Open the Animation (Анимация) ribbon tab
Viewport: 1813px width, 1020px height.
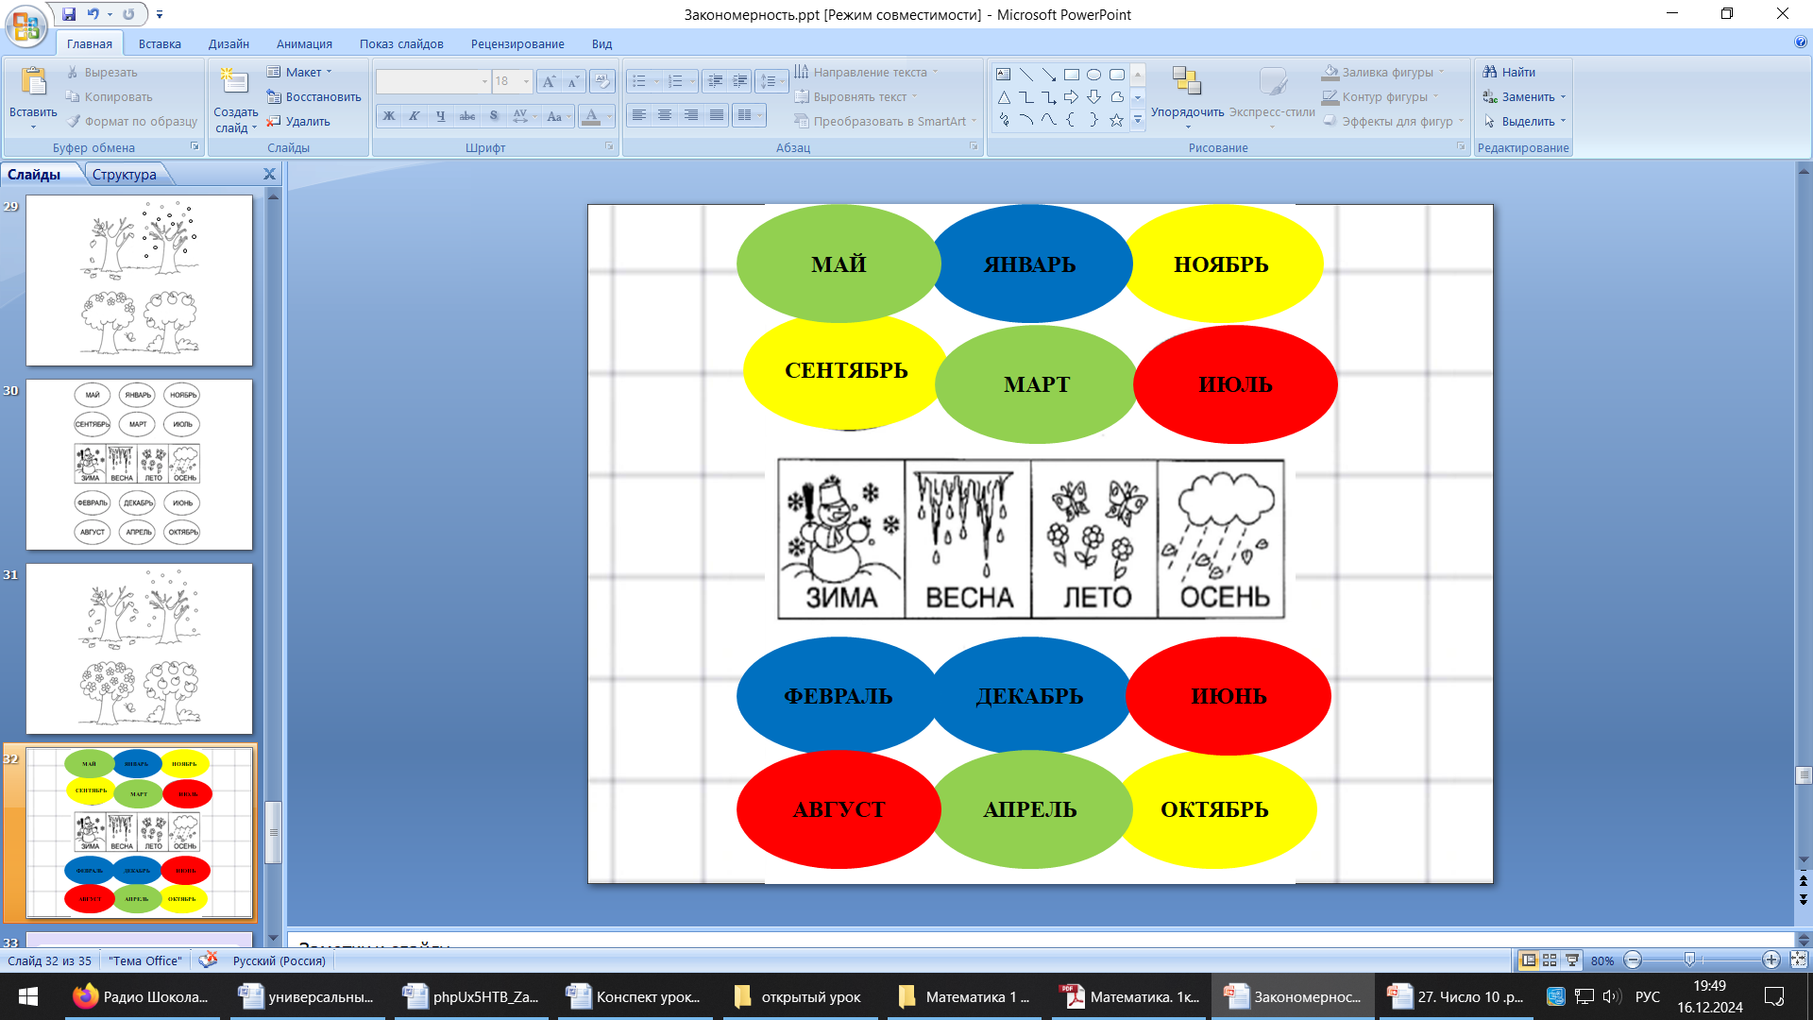coord(304,43)
